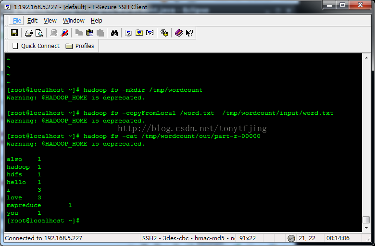Viewport: 375px width, 246px height.
Task: Click the 'hadoop fs -cat' command line
Action: [x=134, y=136]
